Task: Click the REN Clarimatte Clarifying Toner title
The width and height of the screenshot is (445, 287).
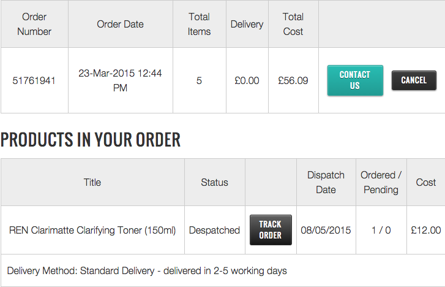Action: (92, 231)
